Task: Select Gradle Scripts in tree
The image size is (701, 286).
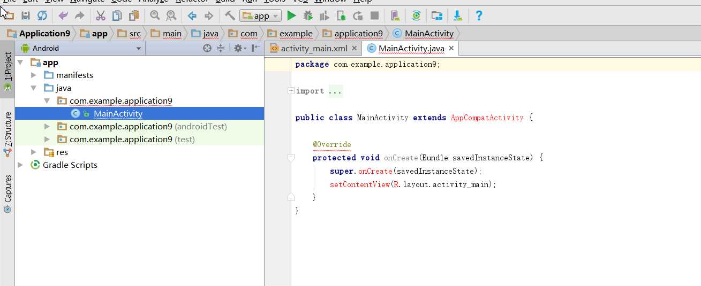Action: click(x=64, y=165)
